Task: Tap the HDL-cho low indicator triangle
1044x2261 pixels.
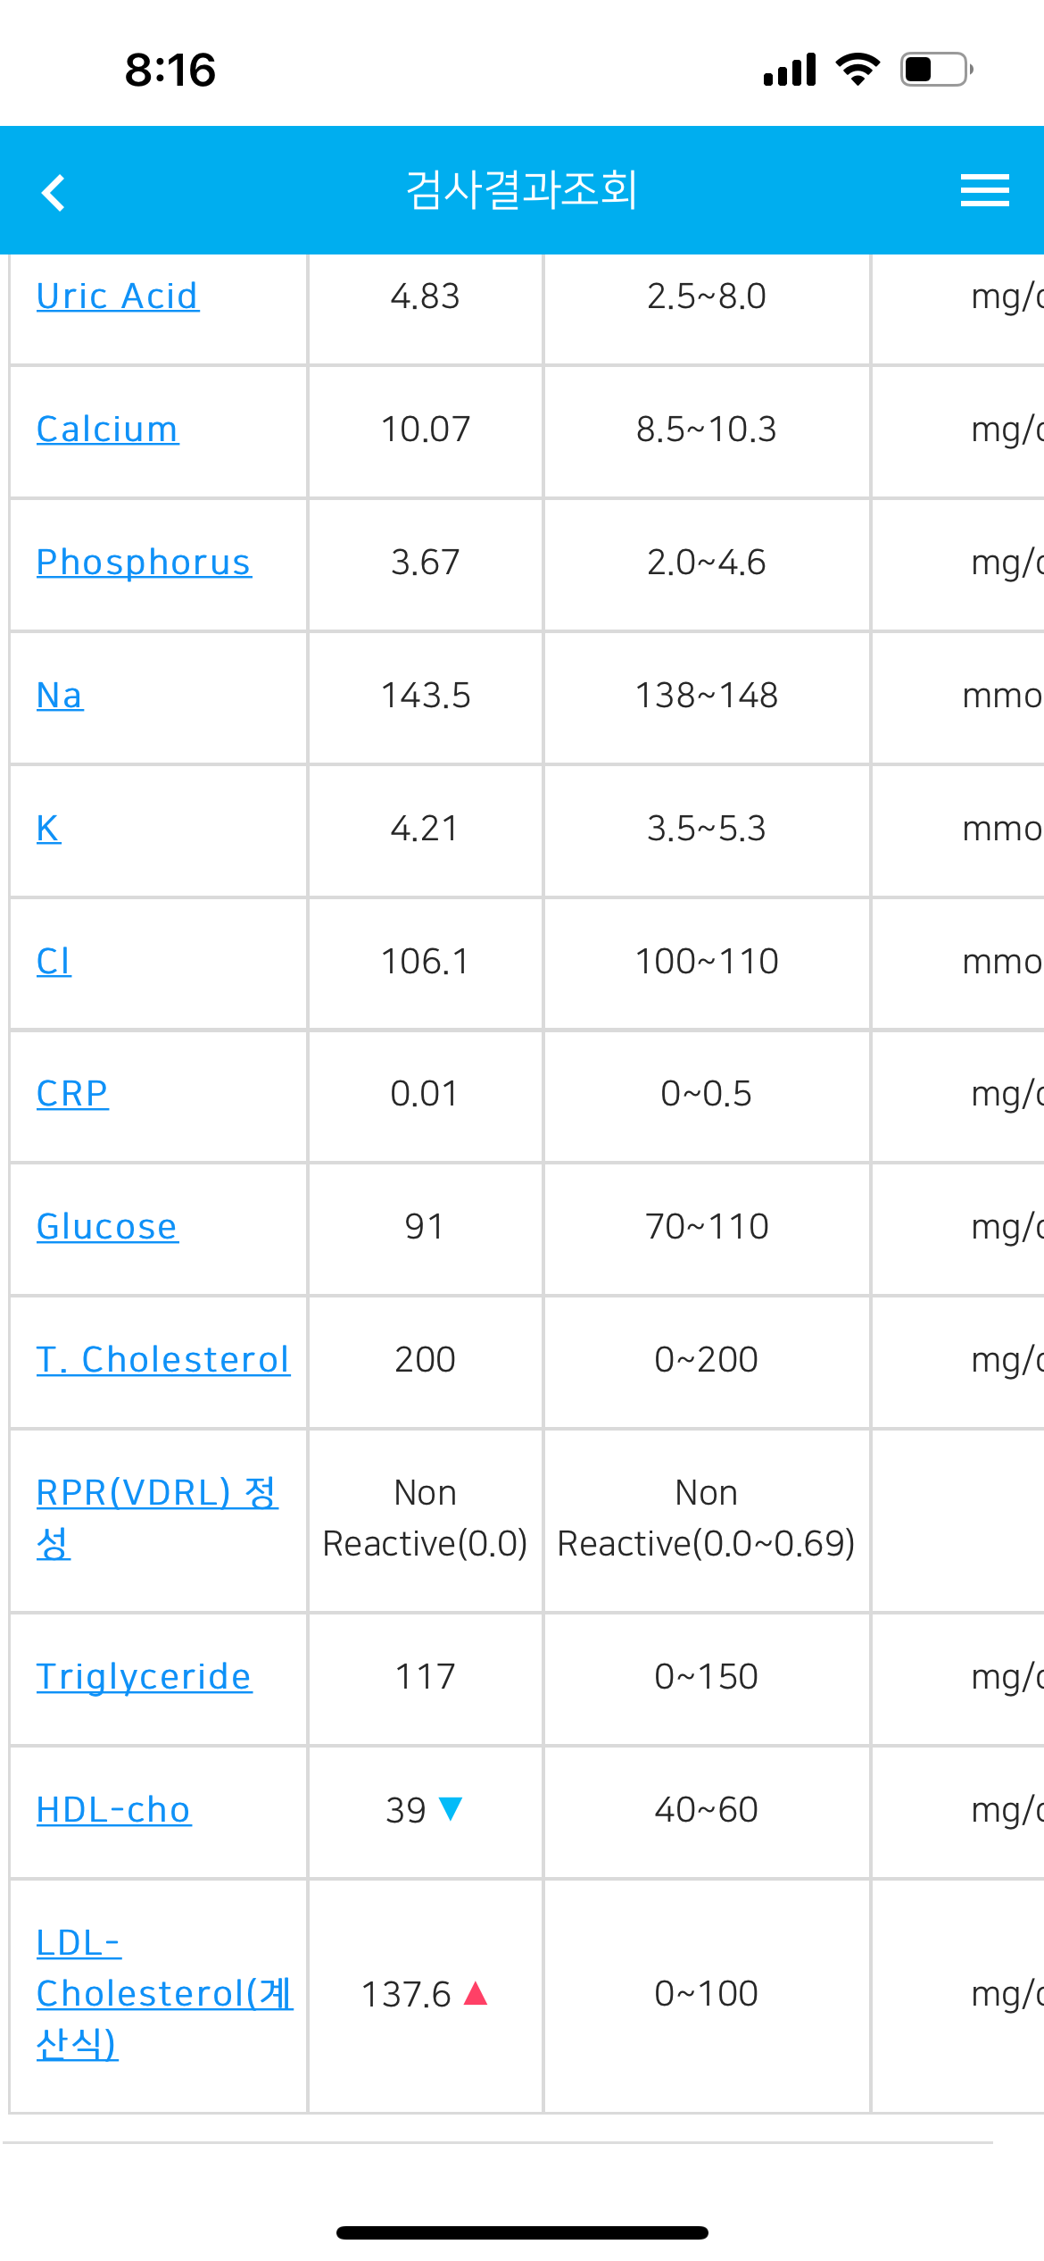Action: [451, 1808]
